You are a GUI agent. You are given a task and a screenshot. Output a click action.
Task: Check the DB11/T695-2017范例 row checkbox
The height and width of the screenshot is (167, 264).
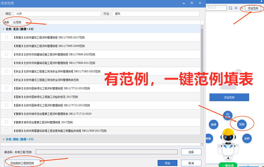(x=7, y=37)
